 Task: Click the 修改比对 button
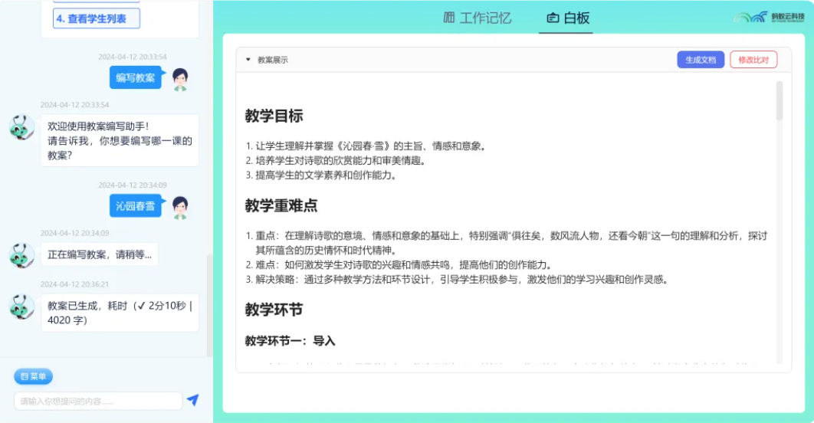click(753, 60)
